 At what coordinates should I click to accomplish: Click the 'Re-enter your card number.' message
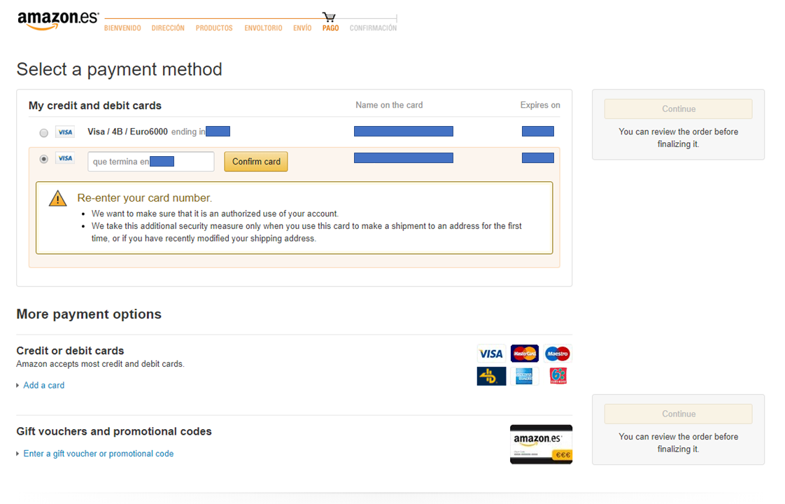click(x=145, y=198)
